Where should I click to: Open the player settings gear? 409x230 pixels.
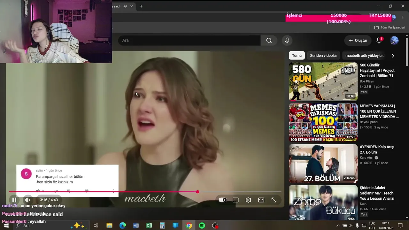point(248,200)
